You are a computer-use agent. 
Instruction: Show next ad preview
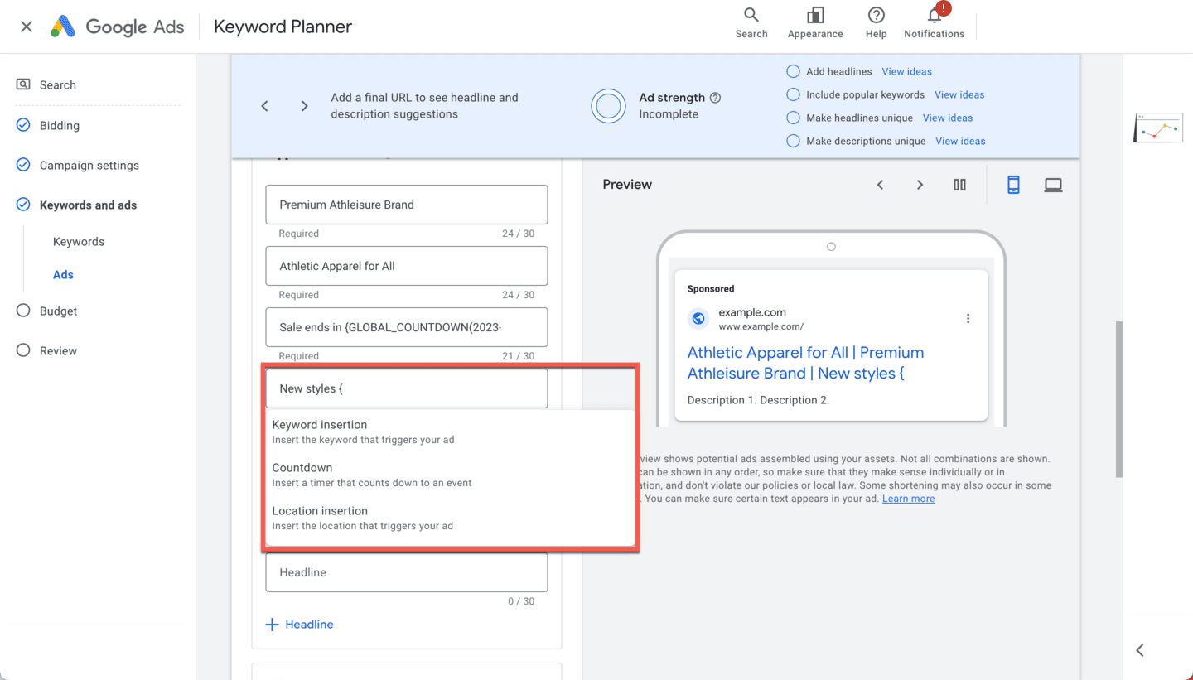pos(920,185)
